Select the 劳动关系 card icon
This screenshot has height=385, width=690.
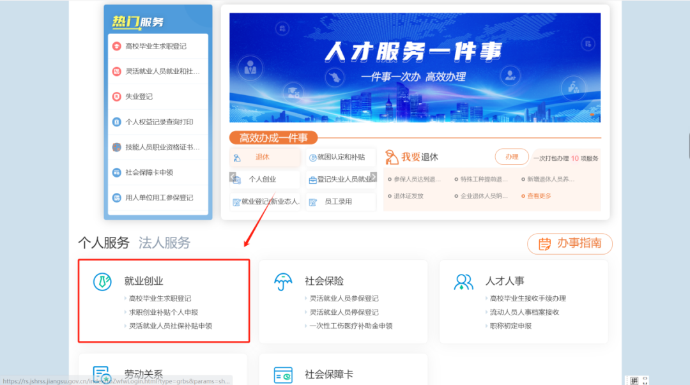[102, 374]
